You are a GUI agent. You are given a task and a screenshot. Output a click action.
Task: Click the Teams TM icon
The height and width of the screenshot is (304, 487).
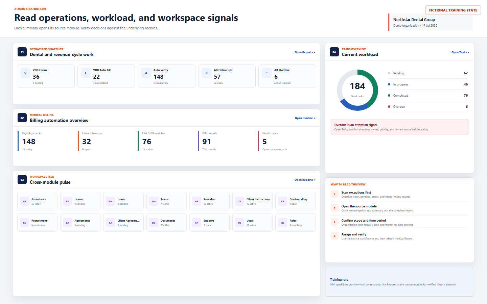coord(154,201)
